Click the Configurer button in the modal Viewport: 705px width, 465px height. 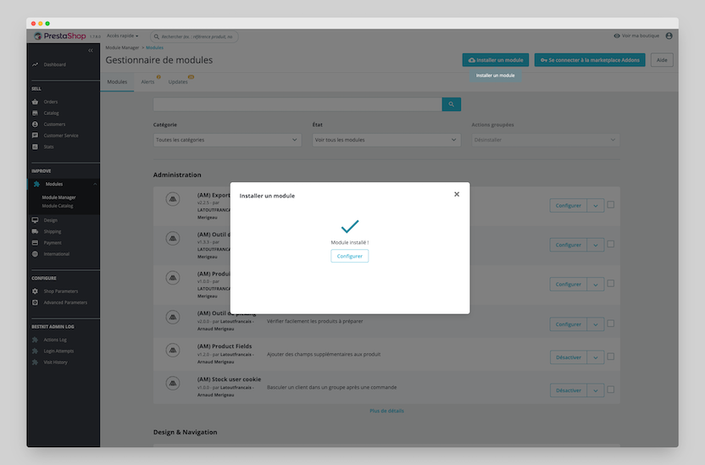[x=349, y=256]
